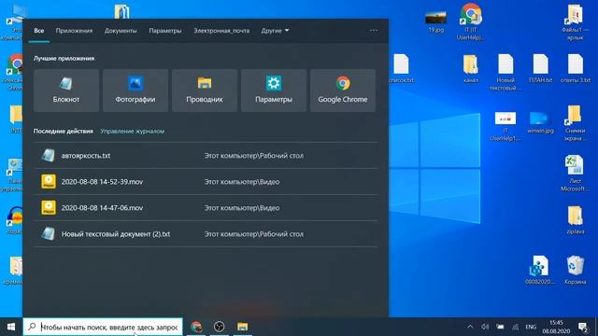
Task: Open recent video 2020-08-08 14-47-06.mov
Action: 206,207
